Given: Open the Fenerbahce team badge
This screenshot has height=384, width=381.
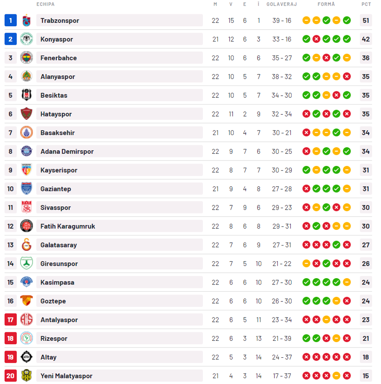Looking at the screenshot, I should pos(26,58).
